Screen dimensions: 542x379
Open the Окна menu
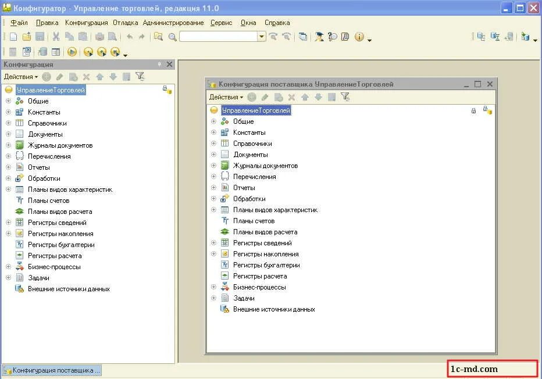(248, 23)
